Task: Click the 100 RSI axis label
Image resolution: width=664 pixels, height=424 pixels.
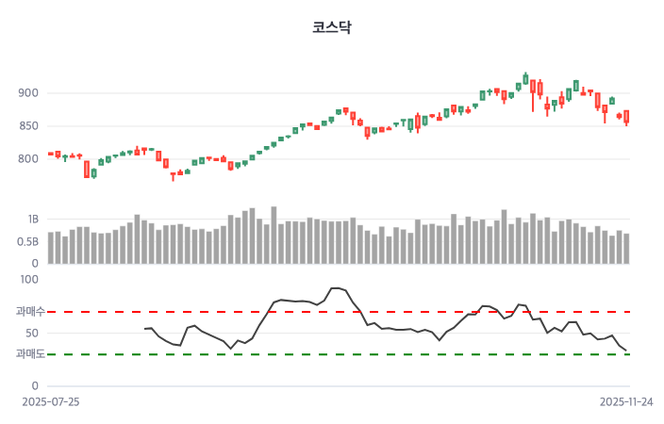Action: 28,279
